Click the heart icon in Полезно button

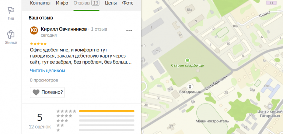point(36,93)
